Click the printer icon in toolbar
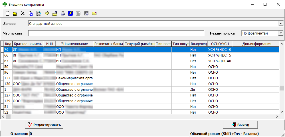285x137 pixels. tap(63, 13)
